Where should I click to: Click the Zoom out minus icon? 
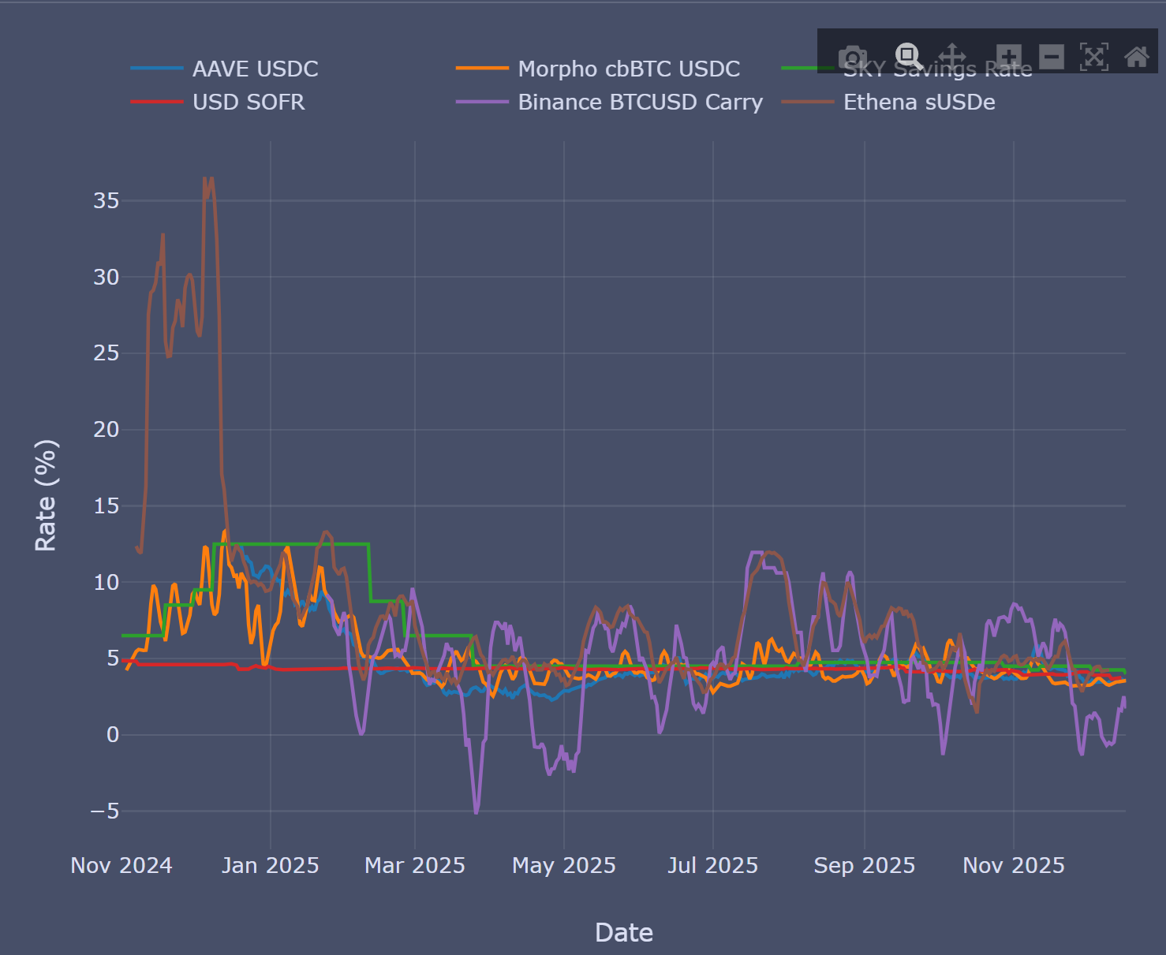click(x=1051, y=57)
